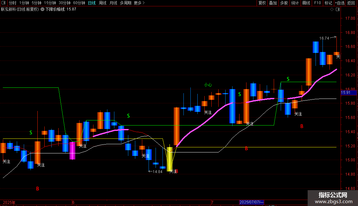Screen dimensions: 358x206
Task: Select the 5分钟 period
Action: pyautogui.click(x=36, y=3)
